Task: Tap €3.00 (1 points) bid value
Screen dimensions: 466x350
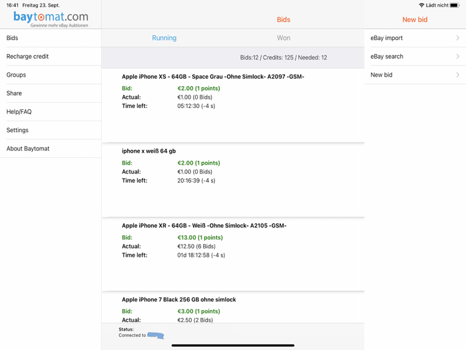Action: [x=199, y=311]
